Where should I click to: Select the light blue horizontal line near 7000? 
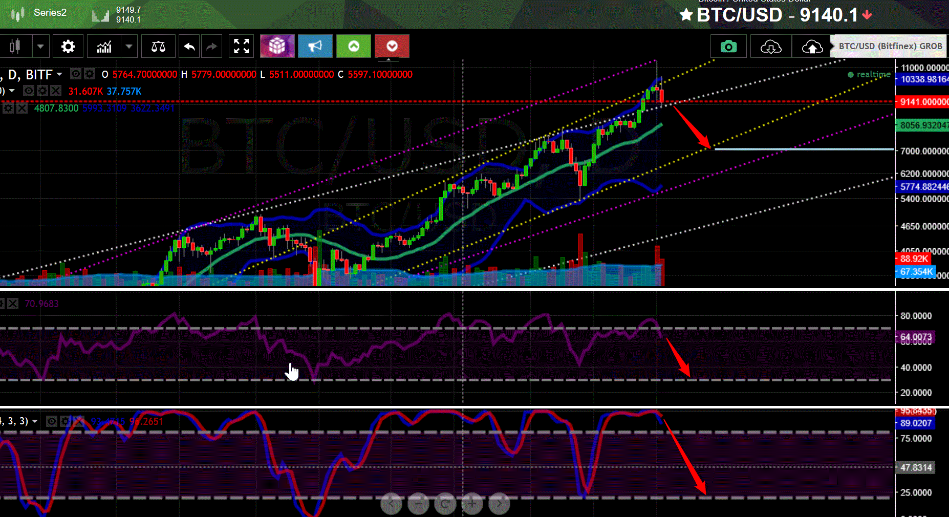tap(804, 149)
